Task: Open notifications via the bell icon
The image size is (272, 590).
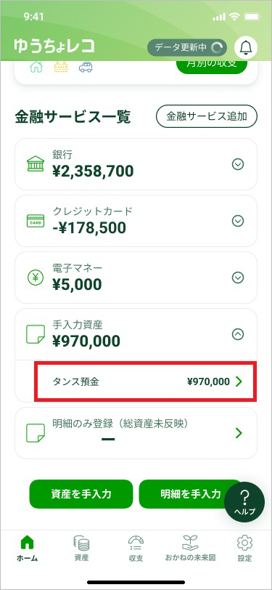Action: click(246, 48)
